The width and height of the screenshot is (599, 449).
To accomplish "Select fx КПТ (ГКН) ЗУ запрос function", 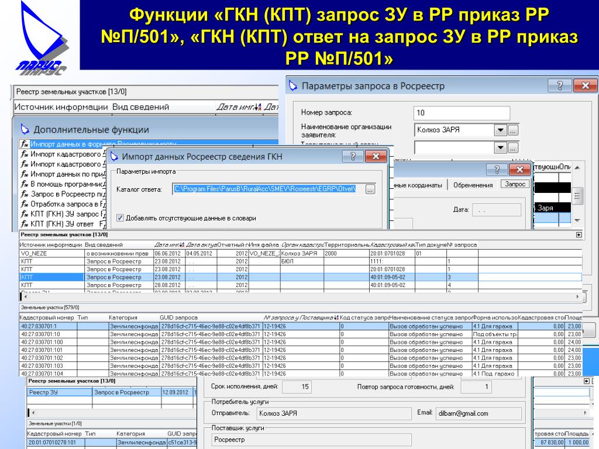I will click(x=63, y=214).
